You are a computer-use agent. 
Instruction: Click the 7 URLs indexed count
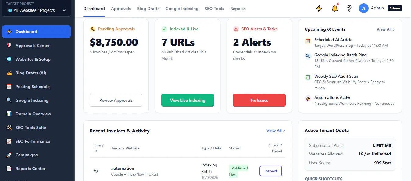(178, 42)
